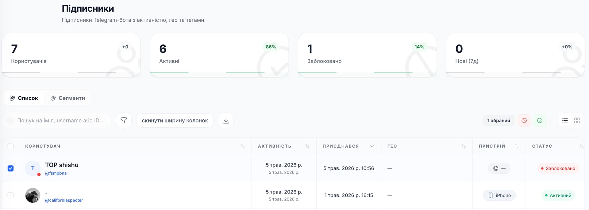
Task: Select the Користувачів stat card
Action: coord(71,55)
